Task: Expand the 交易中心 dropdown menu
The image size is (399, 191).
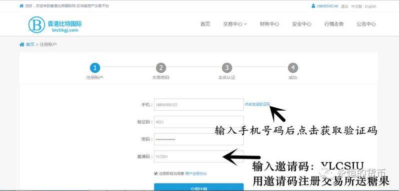Action: (235, 24)
